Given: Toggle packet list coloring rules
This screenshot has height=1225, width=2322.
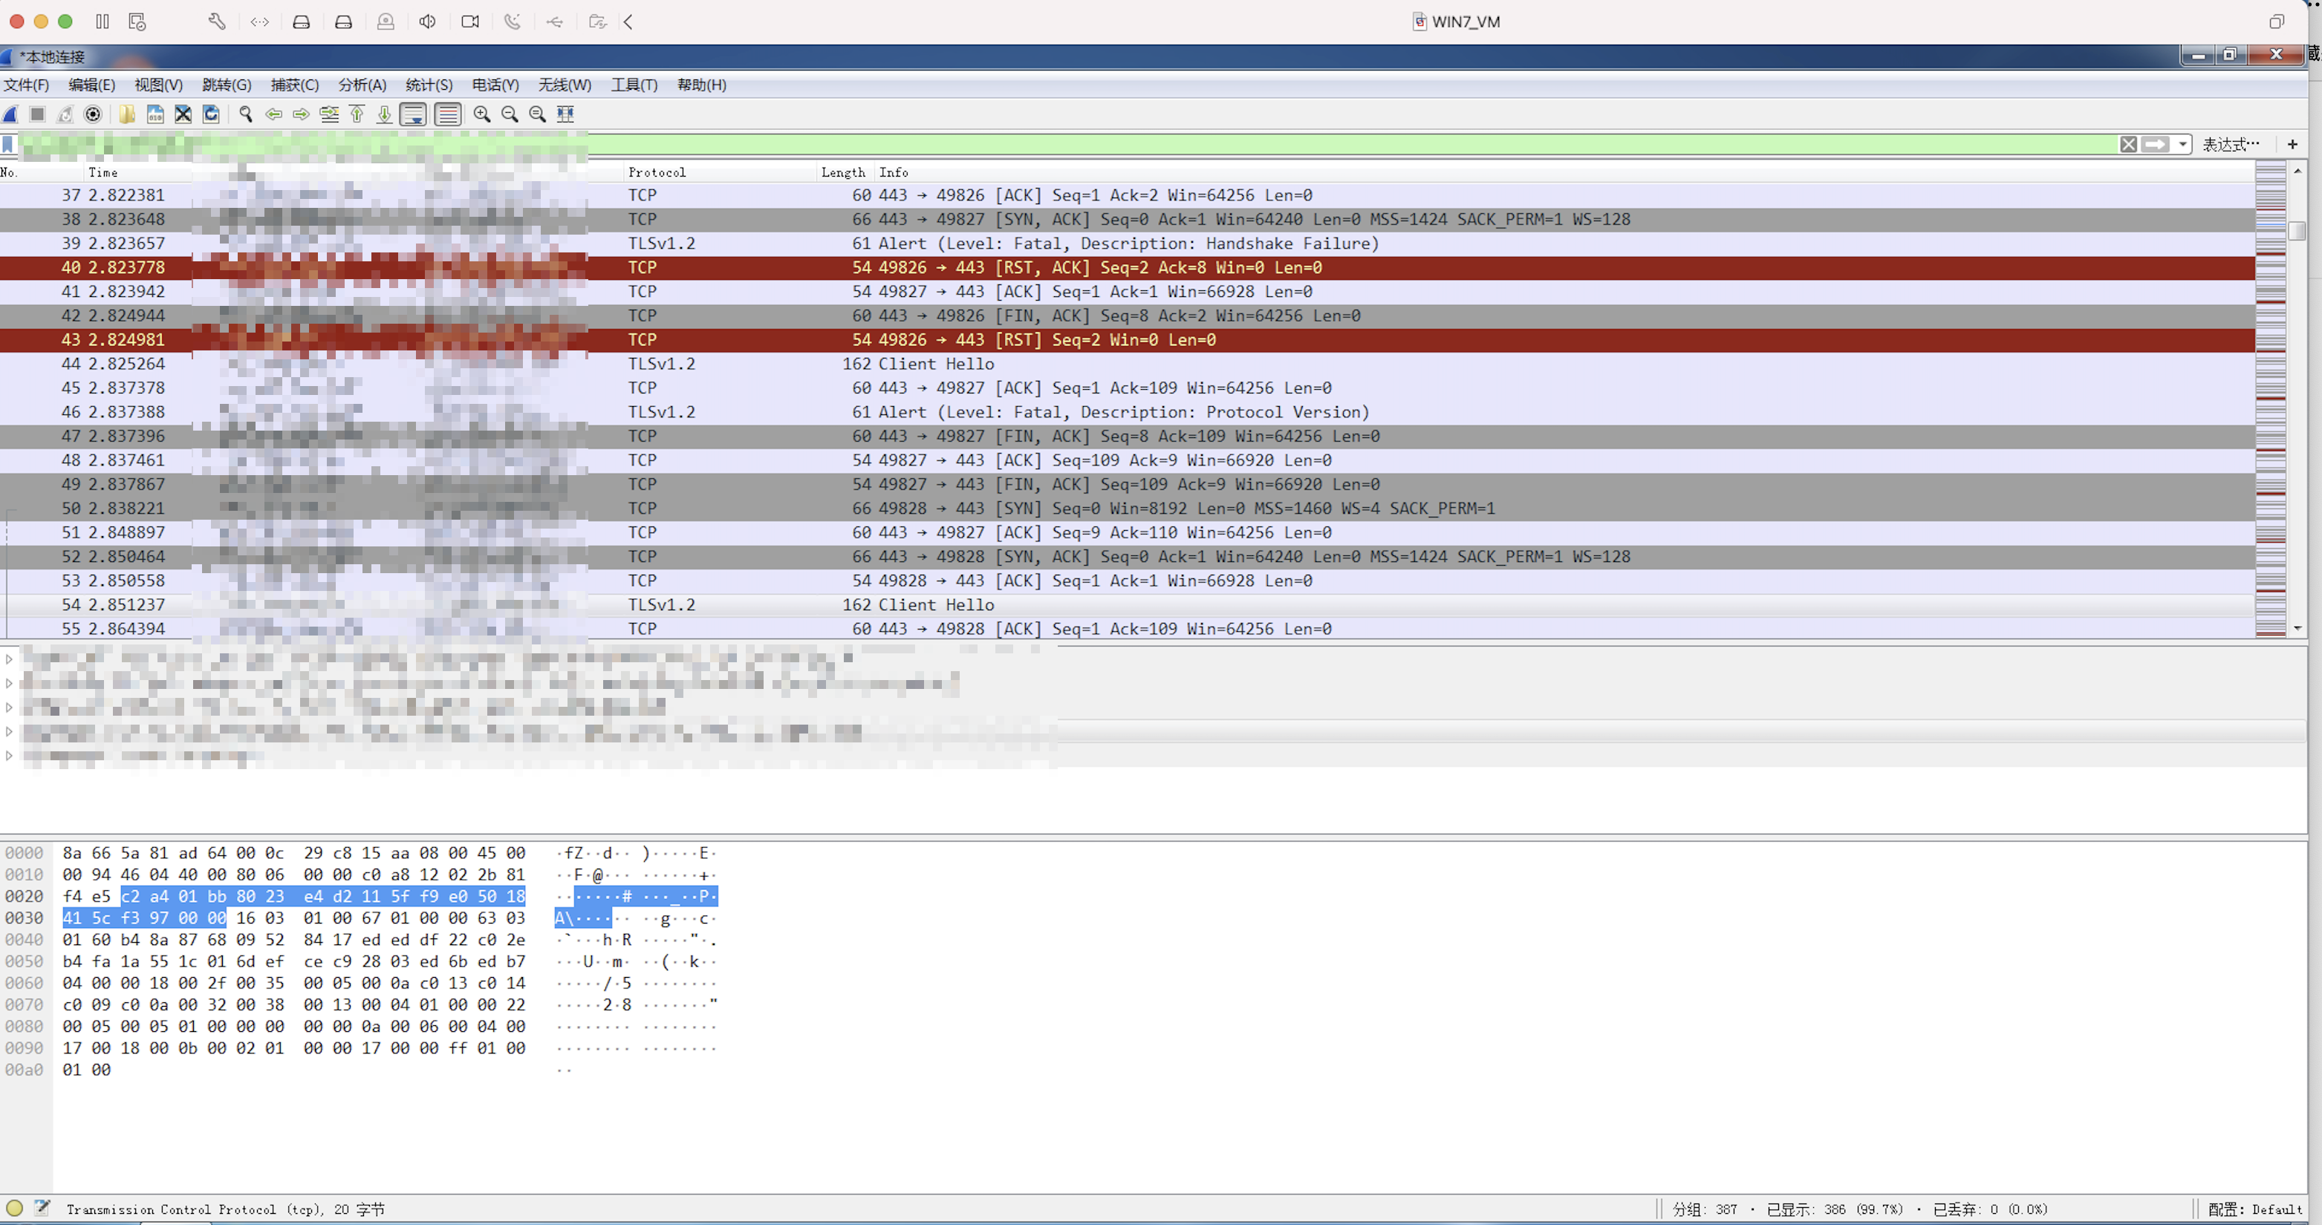Looking at the screenshot, I should 448,114.
